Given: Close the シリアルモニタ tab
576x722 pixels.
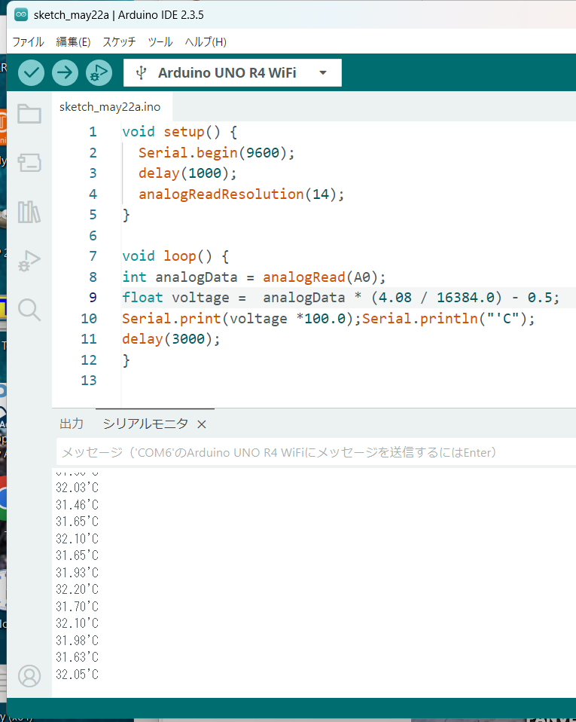Looking at the screenshot, I should point(202,424).
